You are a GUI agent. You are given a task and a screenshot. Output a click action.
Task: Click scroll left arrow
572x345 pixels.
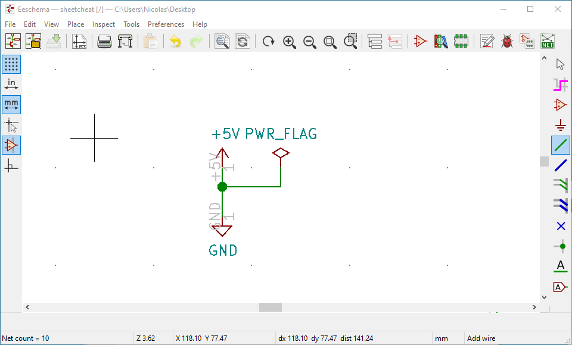point(27,308)
